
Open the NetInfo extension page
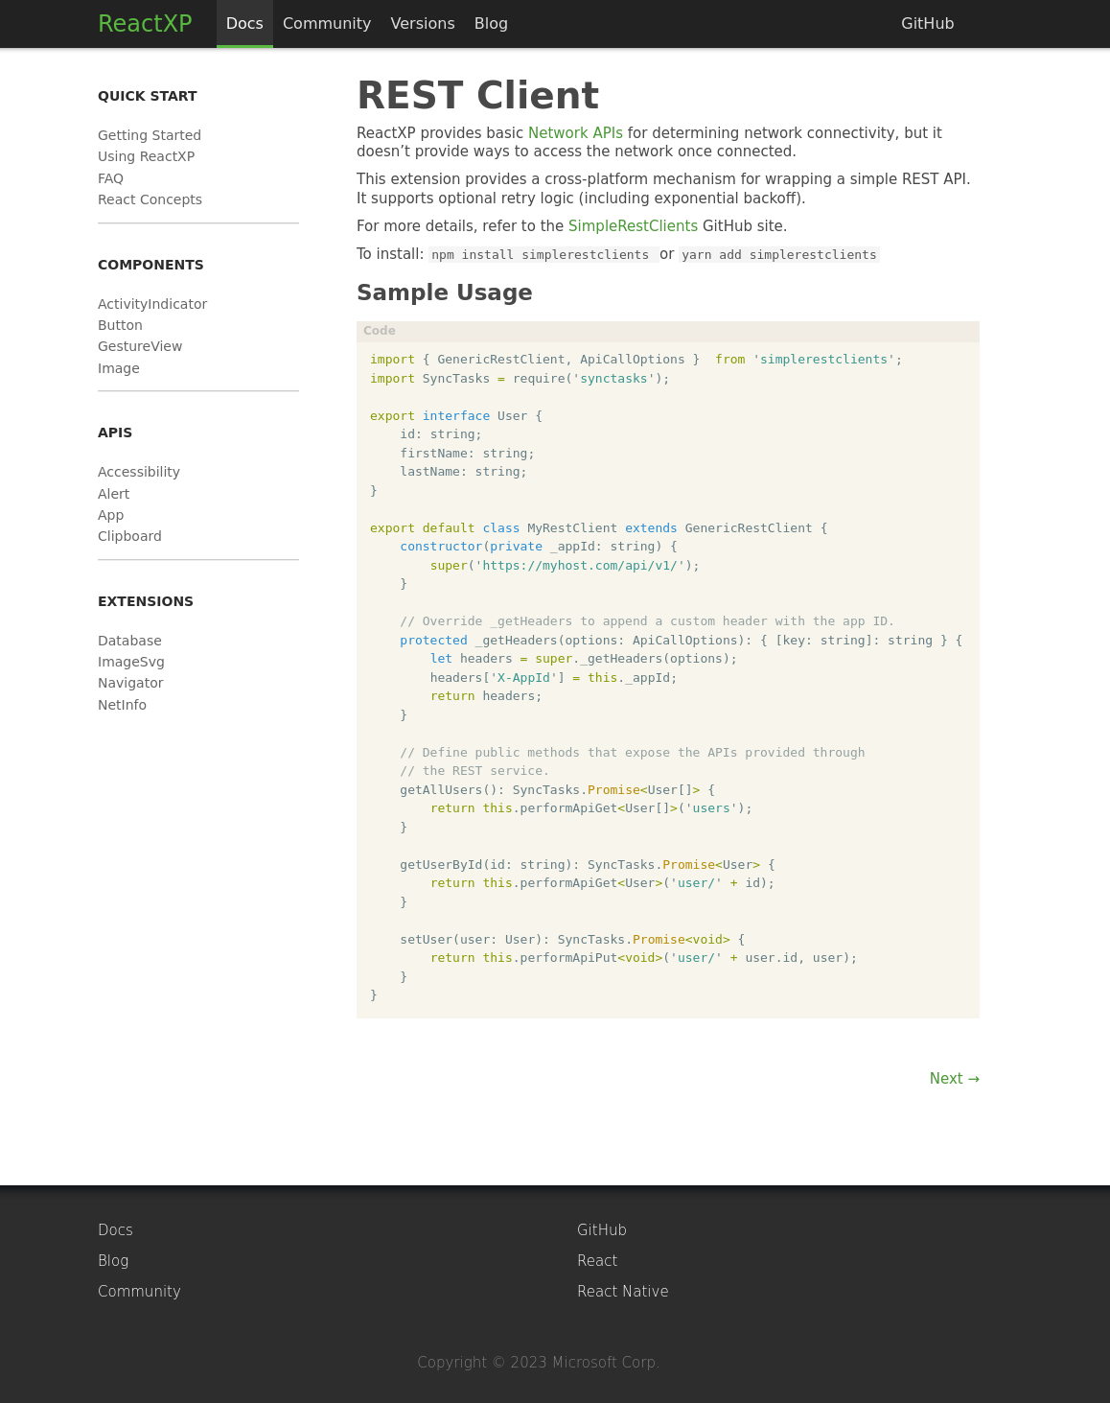(122, 705)
